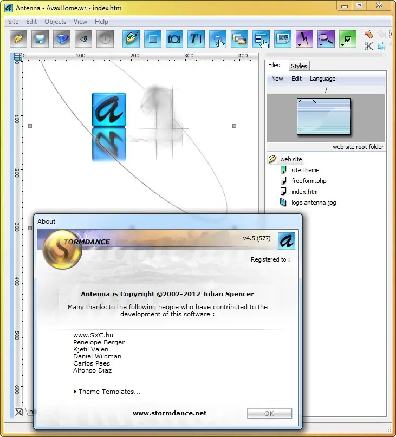396x437 pixels.
Task: Click the gray arrow icon in the toolbar
Action: click(x=381, y=34)
